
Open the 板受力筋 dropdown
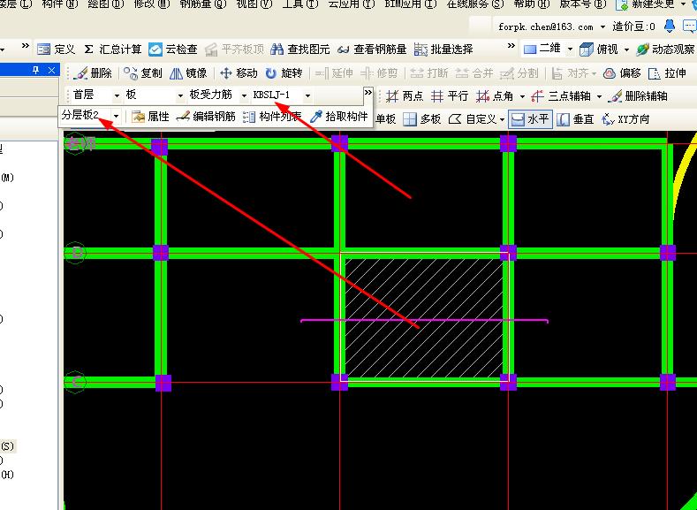[x=244, y=95]
